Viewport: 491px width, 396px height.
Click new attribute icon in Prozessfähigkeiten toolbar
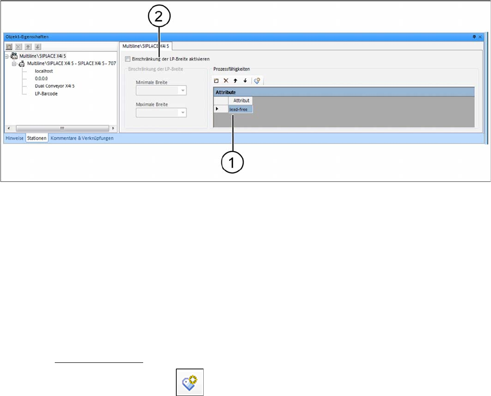(x=216, y=81)
